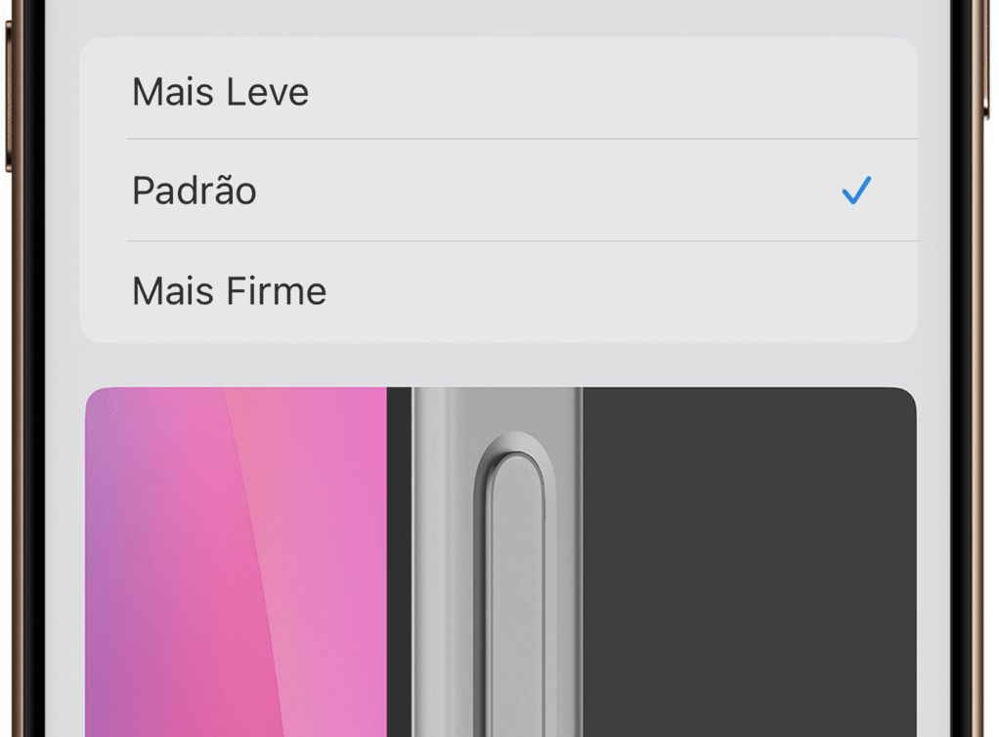Choose the Padrão option
This screenshot has height=737, width=999.
click(x=499, y=190)
